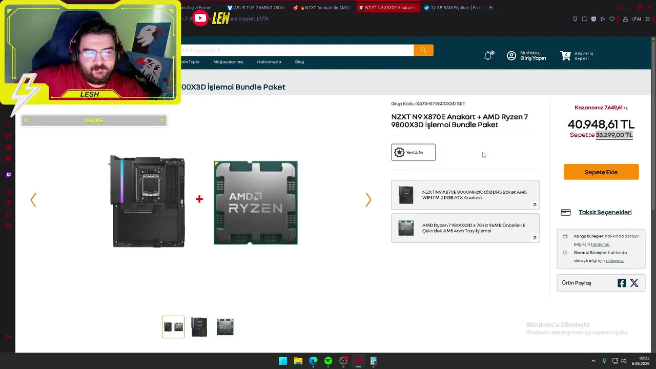This screenshot has height=369, width=656.
Task: Open the Twitch sidebar panel
Action: click(x=8, y=175)
